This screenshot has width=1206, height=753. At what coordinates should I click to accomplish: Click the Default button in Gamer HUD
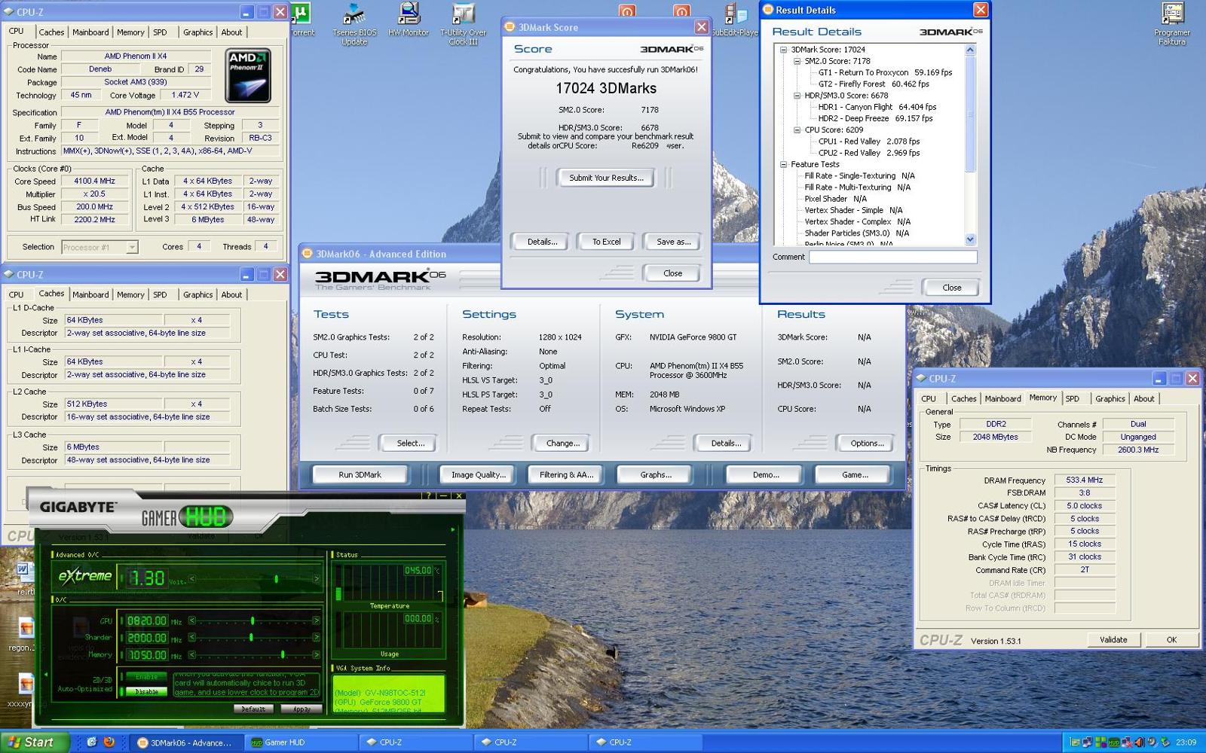click(x=253, y=709)
